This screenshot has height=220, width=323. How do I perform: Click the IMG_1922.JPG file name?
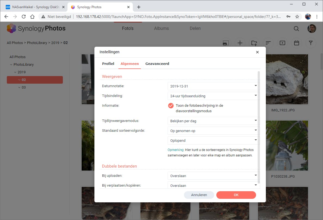click(283, 110)
